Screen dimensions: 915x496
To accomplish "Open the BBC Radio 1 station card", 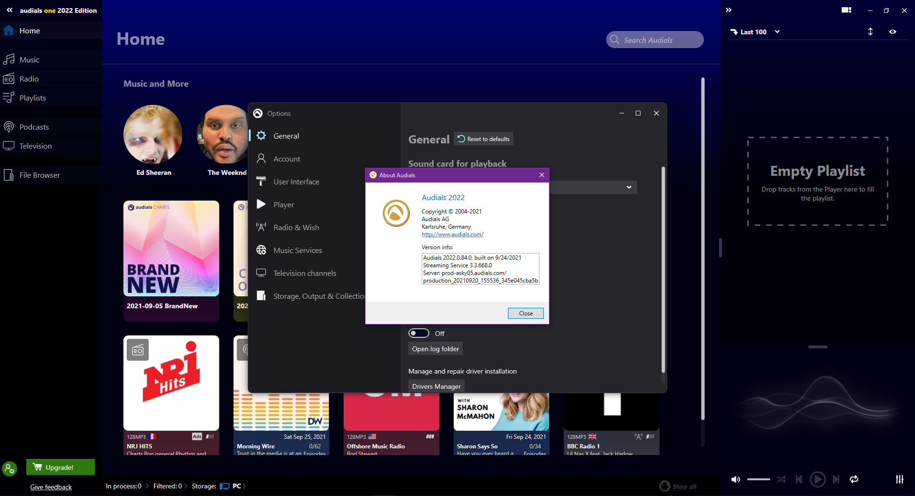I will (612, 424).
